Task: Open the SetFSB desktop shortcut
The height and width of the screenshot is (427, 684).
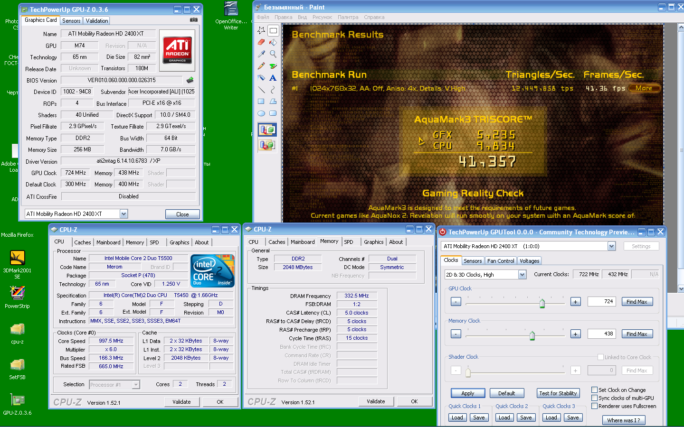Action: coord(17,369)
